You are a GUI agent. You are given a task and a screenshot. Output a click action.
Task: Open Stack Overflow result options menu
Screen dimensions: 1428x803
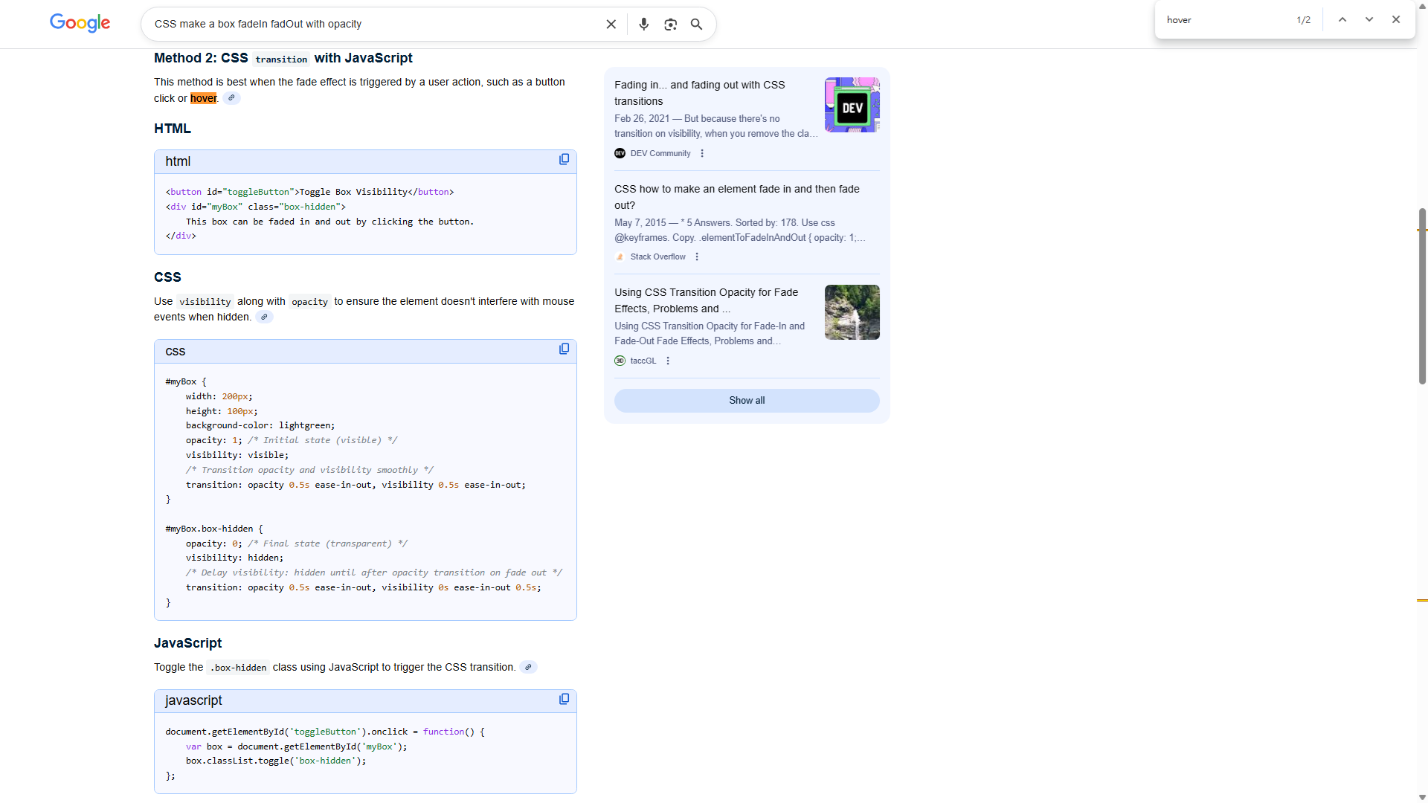click(x=697, y=257)
